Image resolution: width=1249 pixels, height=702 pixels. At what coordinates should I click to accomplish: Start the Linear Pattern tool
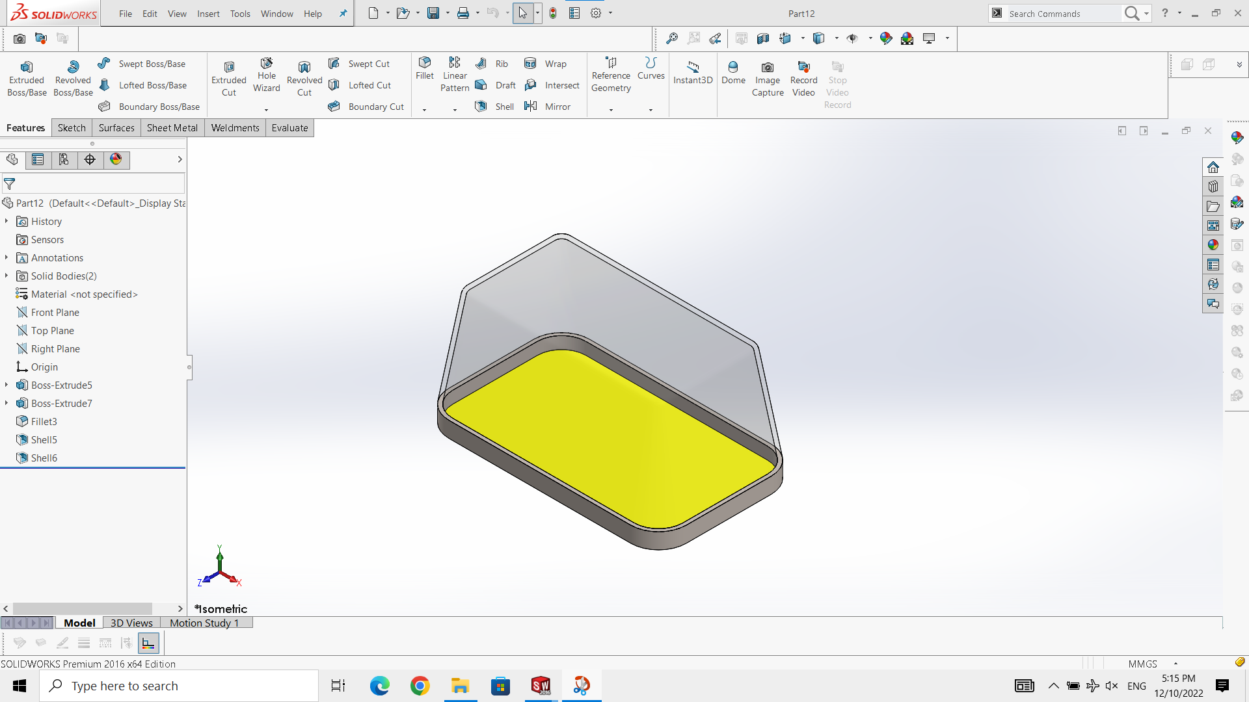pyautogui.click(x=455, y=75)
